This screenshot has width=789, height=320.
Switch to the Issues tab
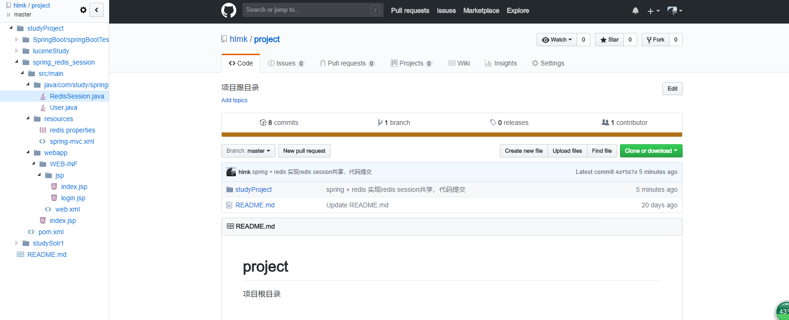pos(286,63)
